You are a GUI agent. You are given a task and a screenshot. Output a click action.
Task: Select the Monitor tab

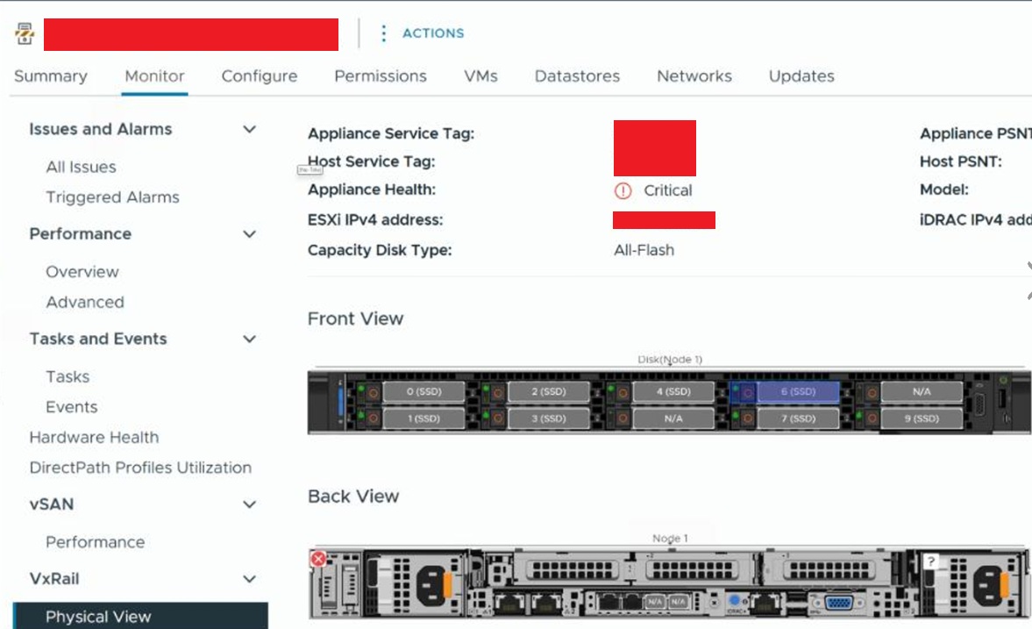(x=154, y=76)
